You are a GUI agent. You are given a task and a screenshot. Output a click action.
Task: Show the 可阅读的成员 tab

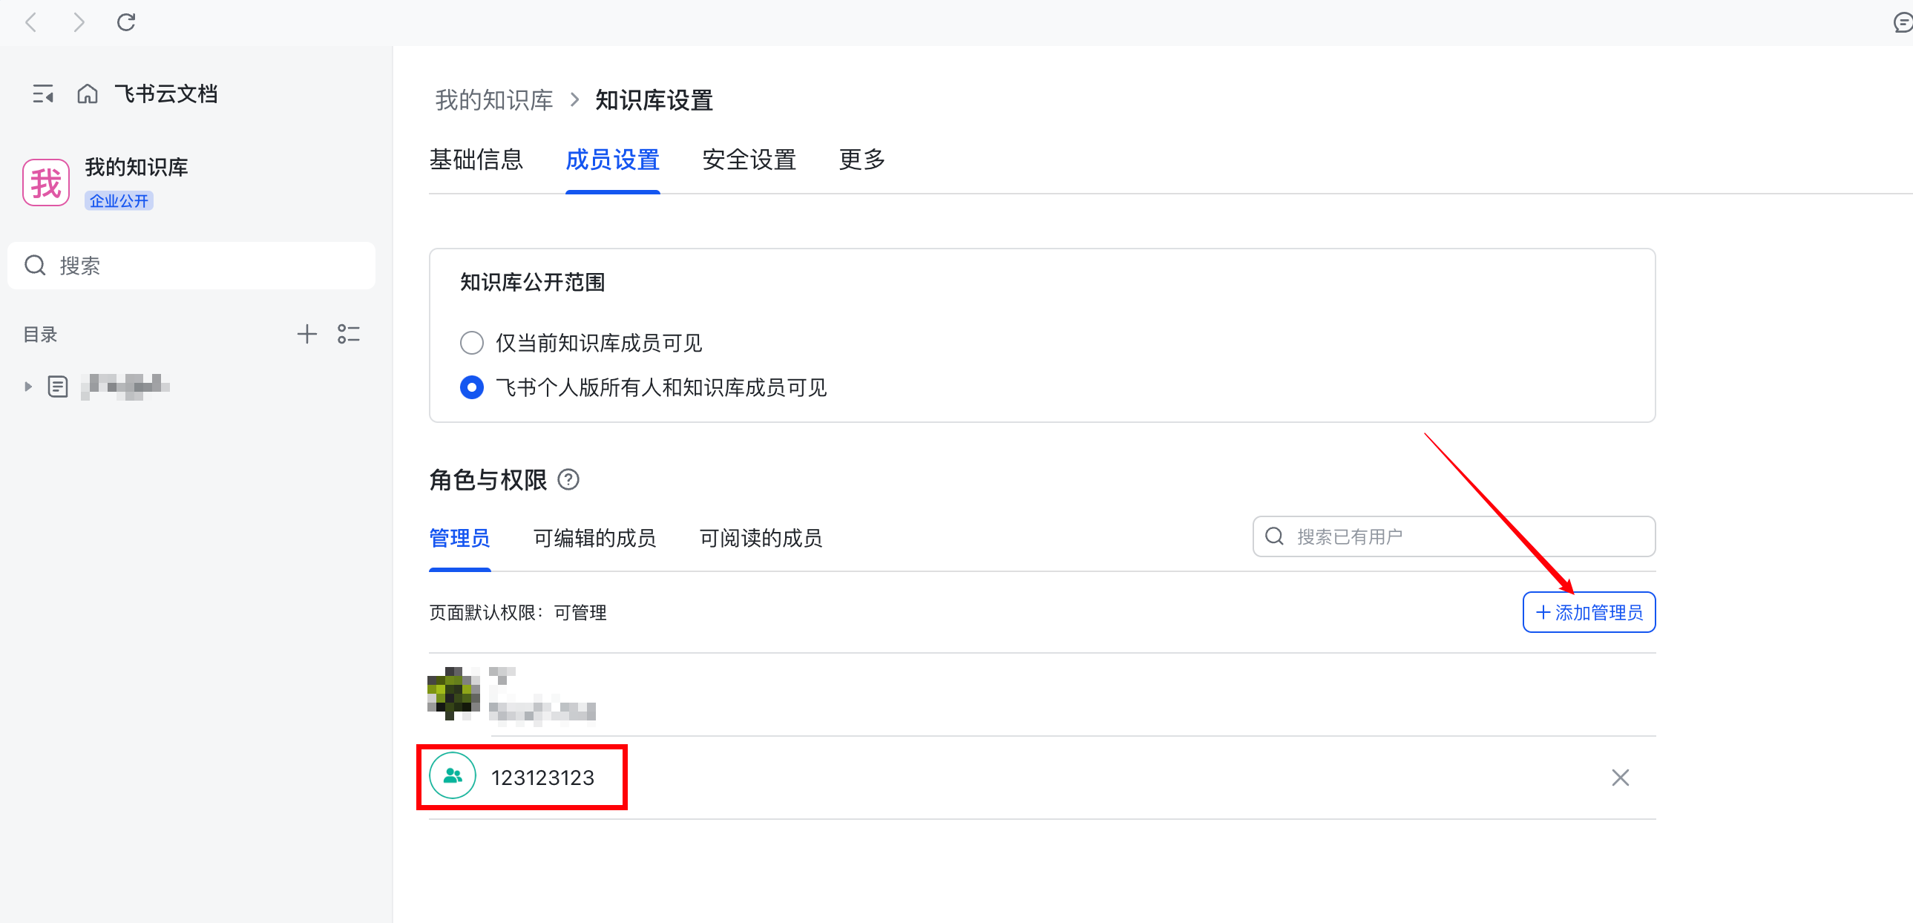761,539
